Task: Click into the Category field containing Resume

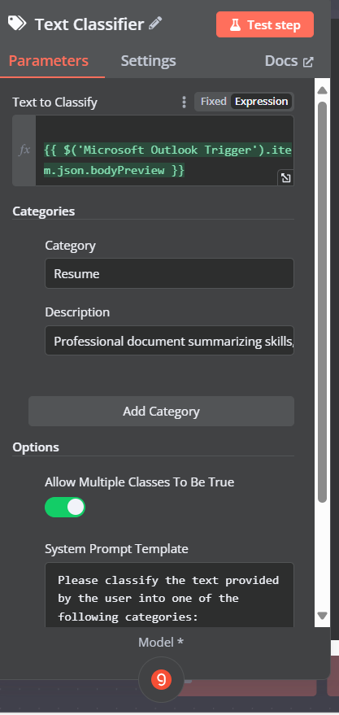Action: (169, 273)
